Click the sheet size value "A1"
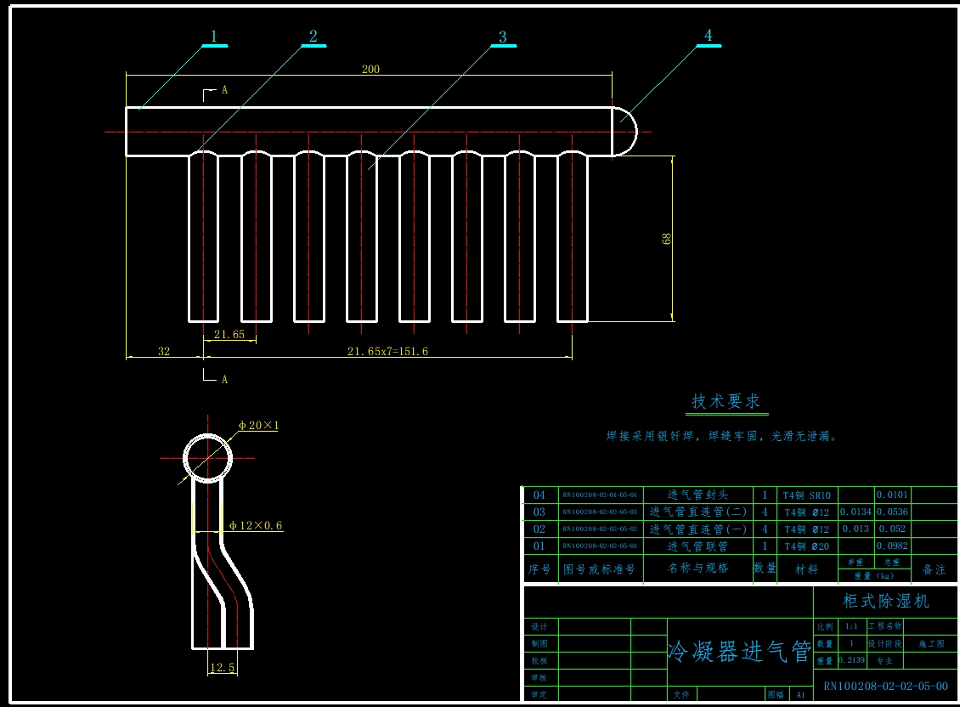The height and width of the screenshot is (707, 960). (800, 695)
